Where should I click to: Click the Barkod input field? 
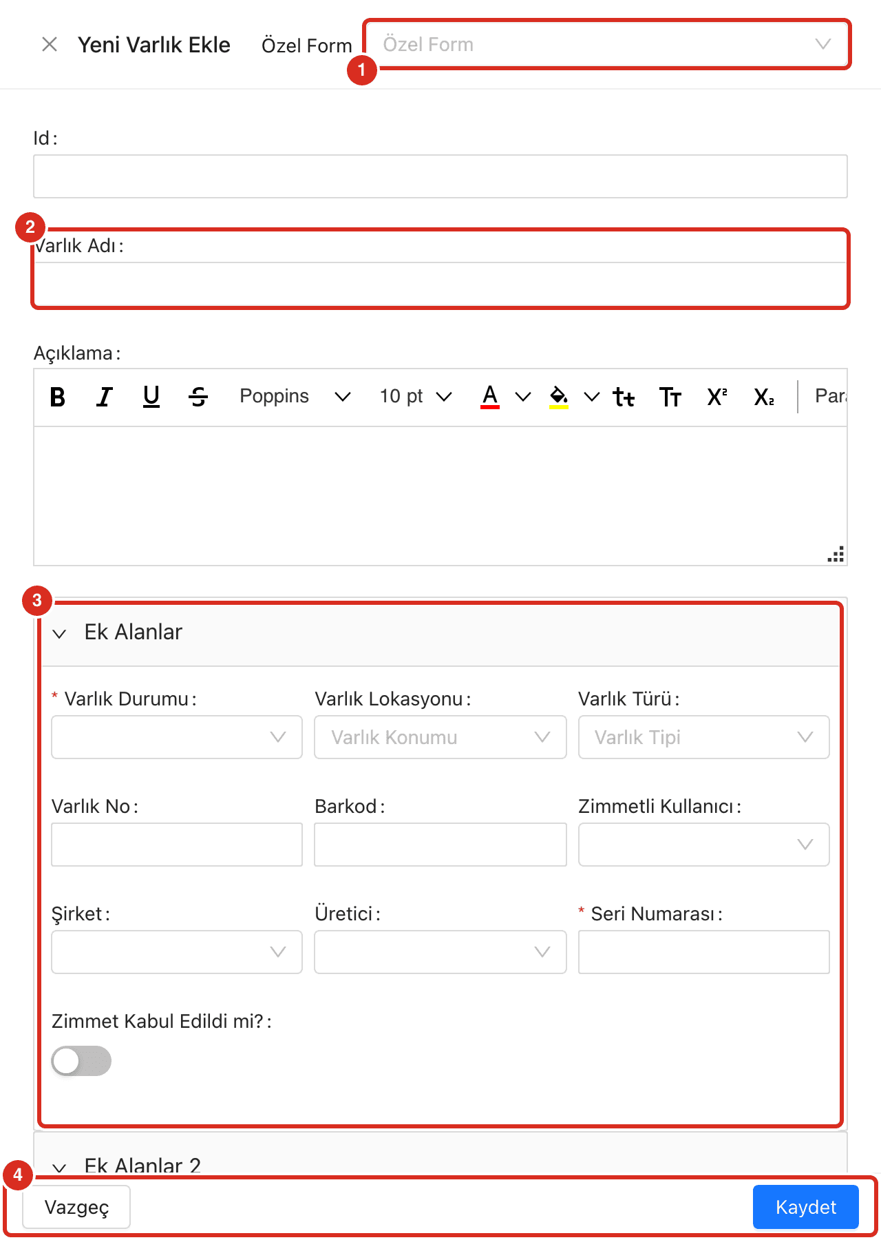(x=440, y=845)
